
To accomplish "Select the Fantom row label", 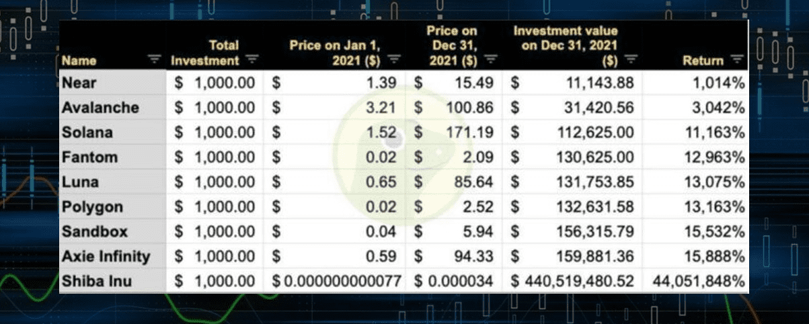I will 89,157.
